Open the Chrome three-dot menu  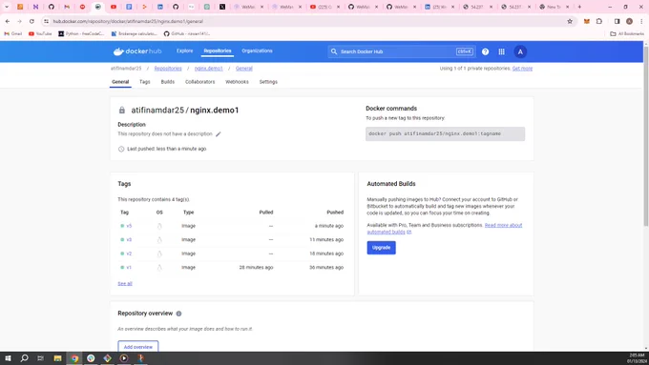[641, 21]
